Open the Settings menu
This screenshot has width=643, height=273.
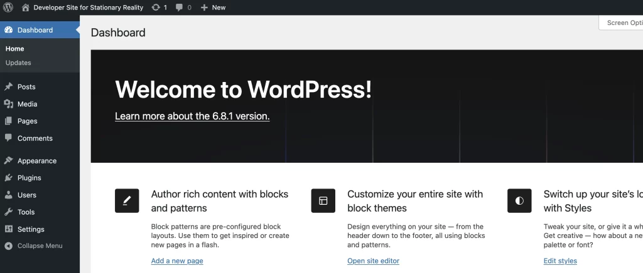pyautogui.click(x=40, y=229)
